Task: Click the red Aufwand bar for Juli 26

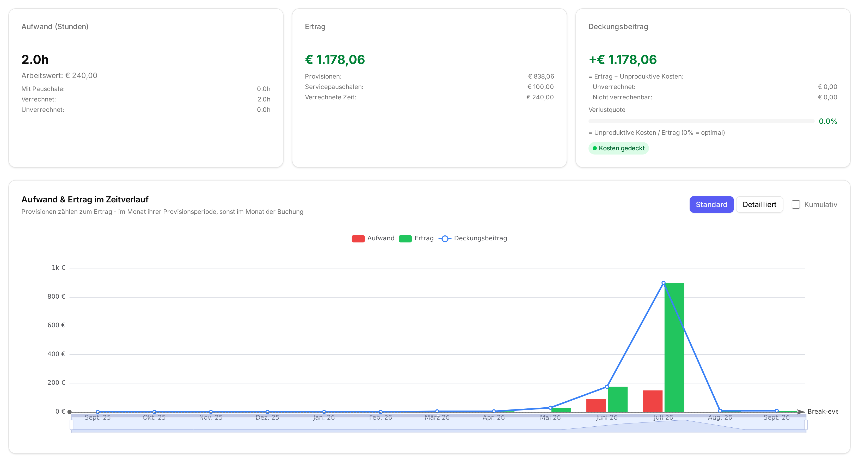Action: click(x=652, y=401)
